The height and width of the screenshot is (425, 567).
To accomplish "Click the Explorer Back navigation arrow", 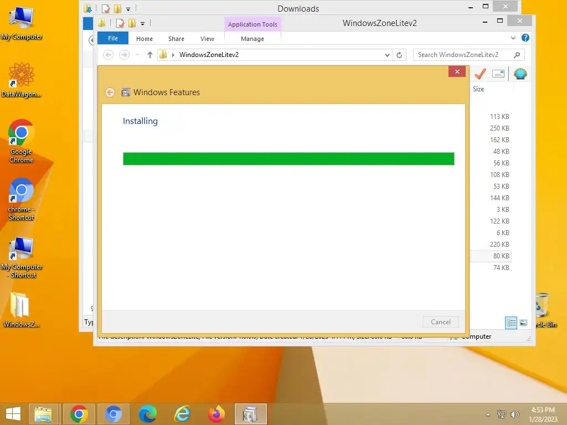I will [x=108, y=55].
